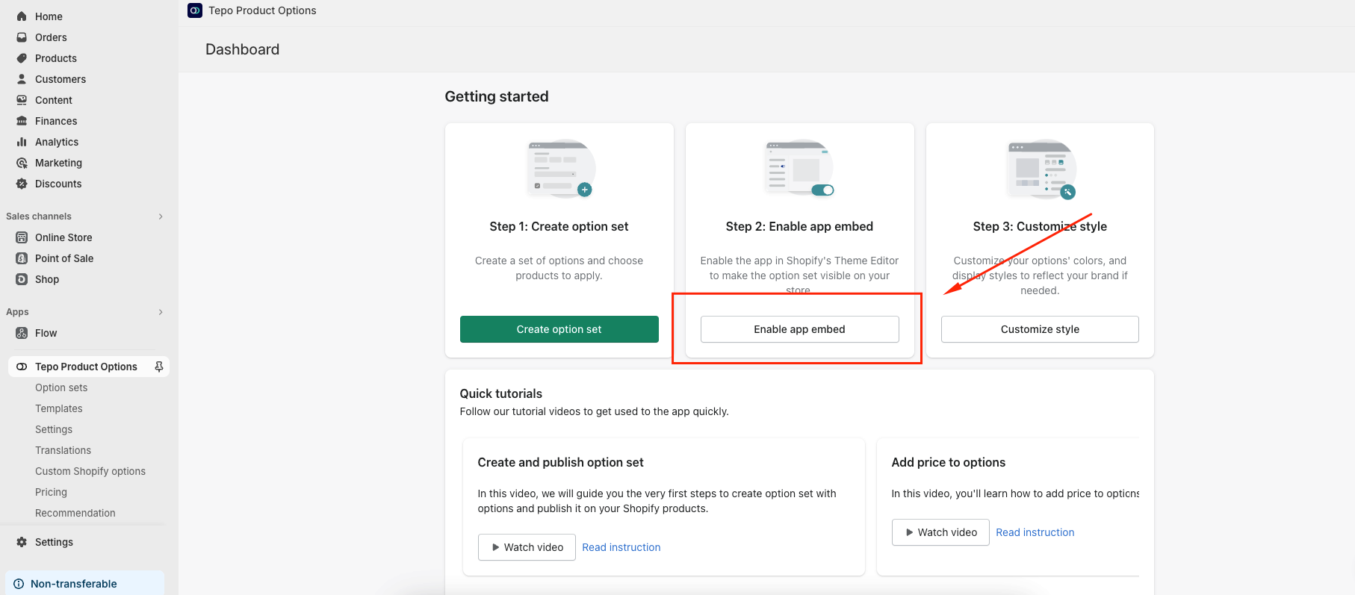Open the Translations submenu item
The width and height of the screenshot is (1355, 595).
63,450
